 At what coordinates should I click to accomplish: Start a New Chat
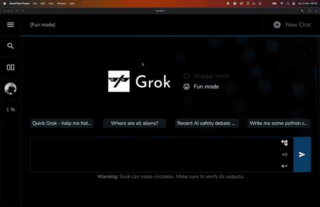point(298,25)
